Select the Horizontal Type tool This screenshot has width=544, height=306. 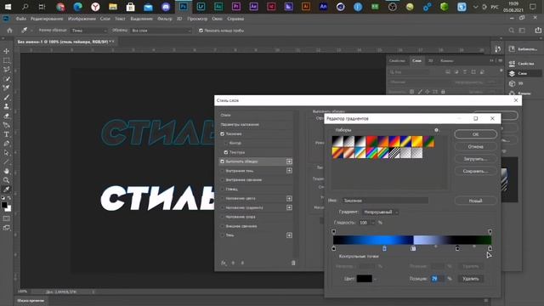click(6, 134)
